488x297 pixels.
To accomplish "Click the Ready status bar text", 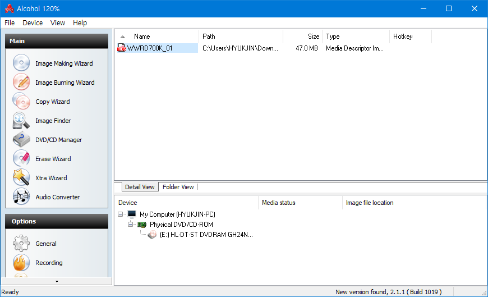I will tap(10, 292).
